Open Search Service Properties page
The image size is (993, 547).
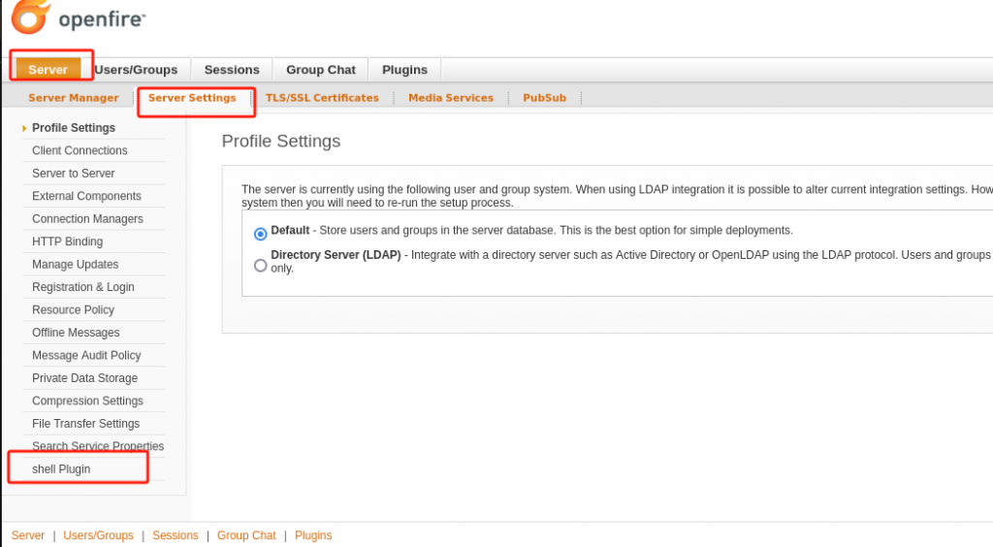tap(98, 446)
